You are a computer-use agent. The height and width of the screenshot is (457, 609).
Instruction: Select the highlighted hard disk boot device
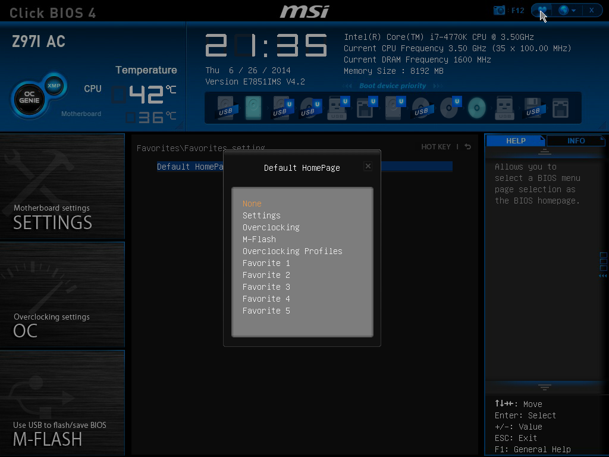coord(253,108)
